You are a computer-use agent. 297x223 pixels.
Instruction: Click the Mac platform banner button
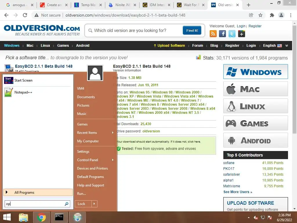coord(256,89)
